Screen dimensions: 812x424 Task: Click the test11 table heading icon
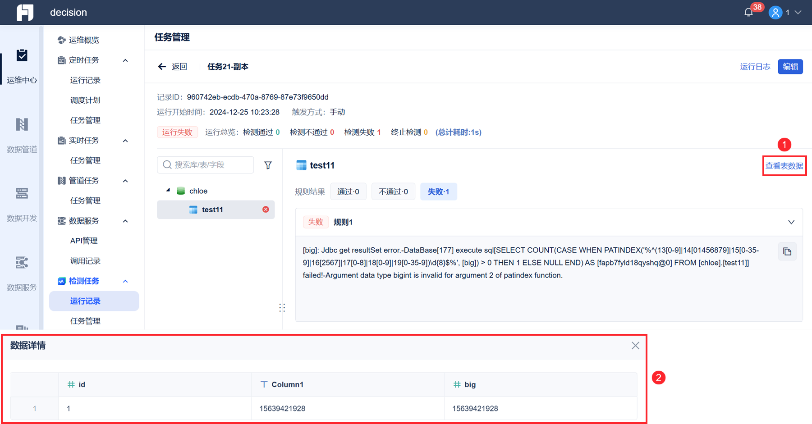301,165
